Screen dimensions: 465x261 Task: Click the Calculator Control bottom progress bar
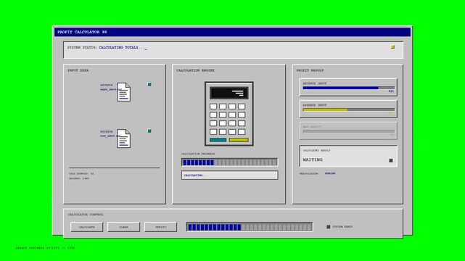pos(250,227)
